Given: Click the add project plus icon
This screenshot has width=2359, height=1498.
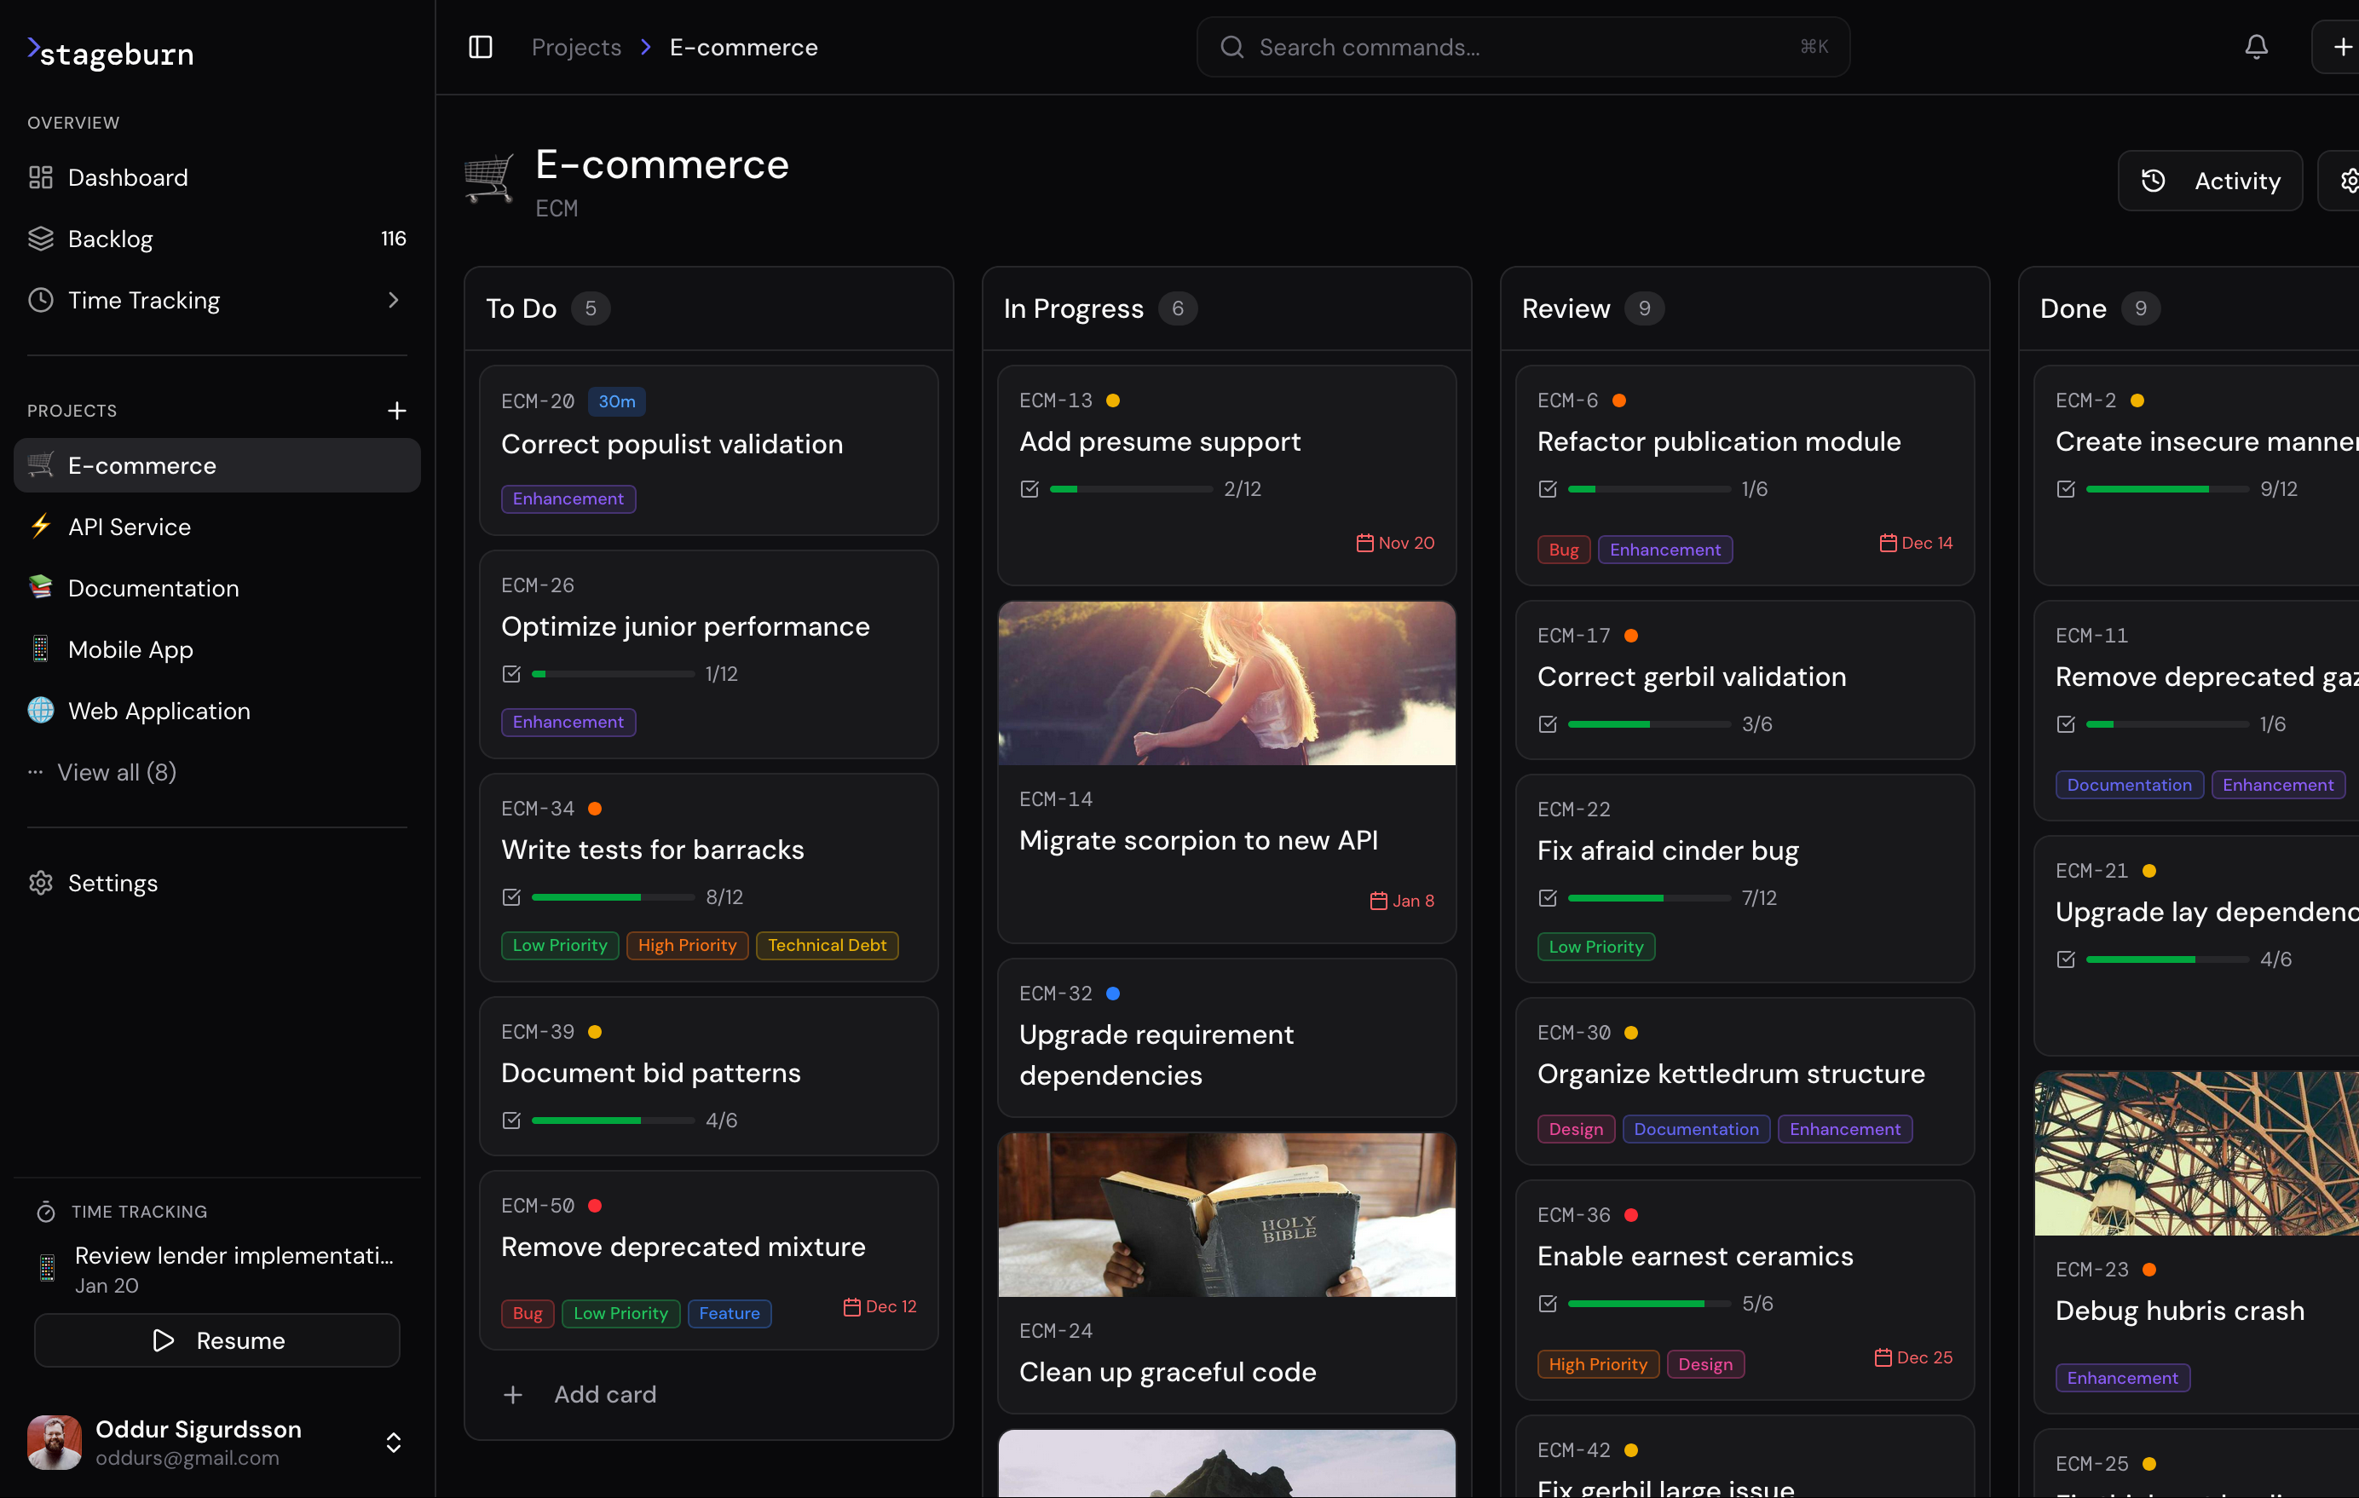Looking at the screenshot, I should pyautogui.click(x=397, y=411).
